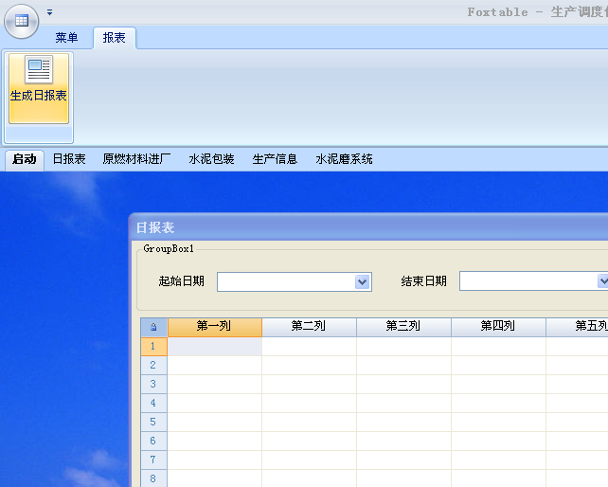Click the 第三列 cell in row 4
This screenshot has height=487, width=608.
[403, 404]
